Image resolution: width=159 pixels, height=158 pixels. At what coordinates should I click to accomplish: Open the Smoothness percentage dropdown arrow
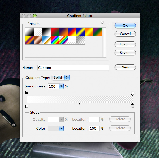[62, 86]
